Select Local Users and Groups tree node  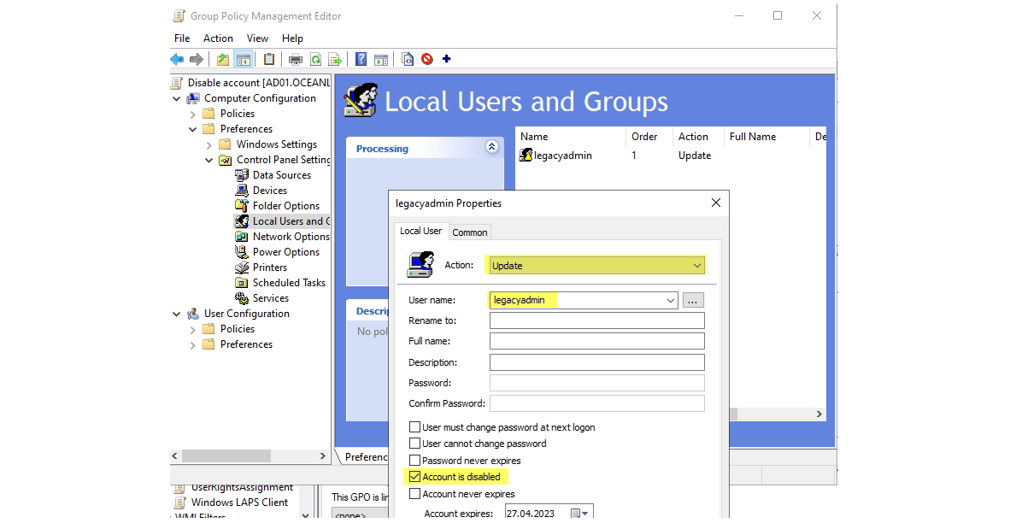(x=282, y=221)
